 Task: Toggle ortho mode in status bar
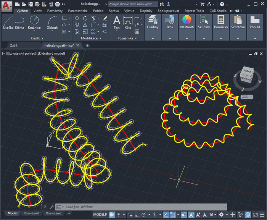137,215
